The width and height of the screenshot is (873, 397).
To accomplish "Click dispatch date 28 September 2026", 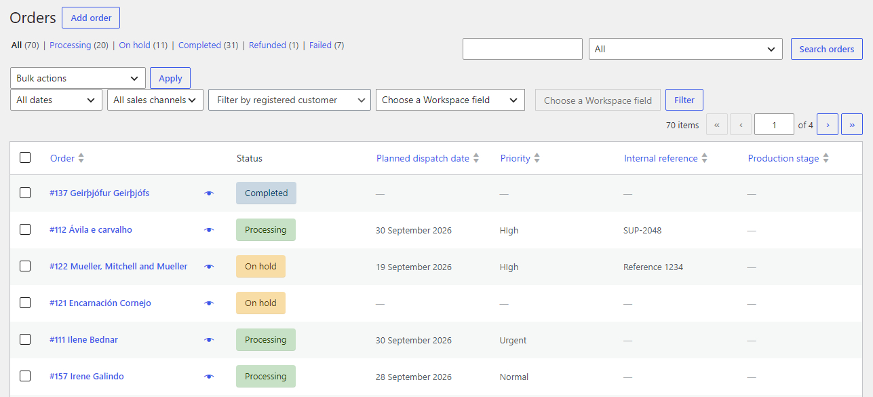I will (x=414, y=377).
